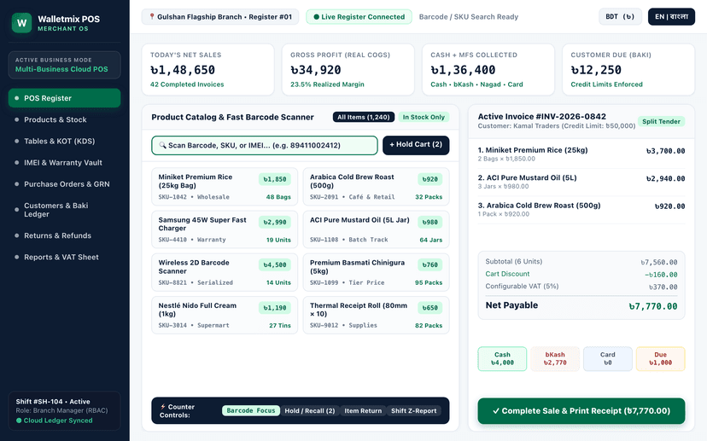Open Active Business Mode selector

65,65
